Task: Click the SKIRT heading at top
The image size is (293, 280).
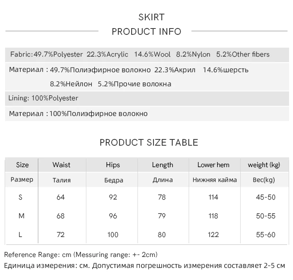Action: pos(152,17)
